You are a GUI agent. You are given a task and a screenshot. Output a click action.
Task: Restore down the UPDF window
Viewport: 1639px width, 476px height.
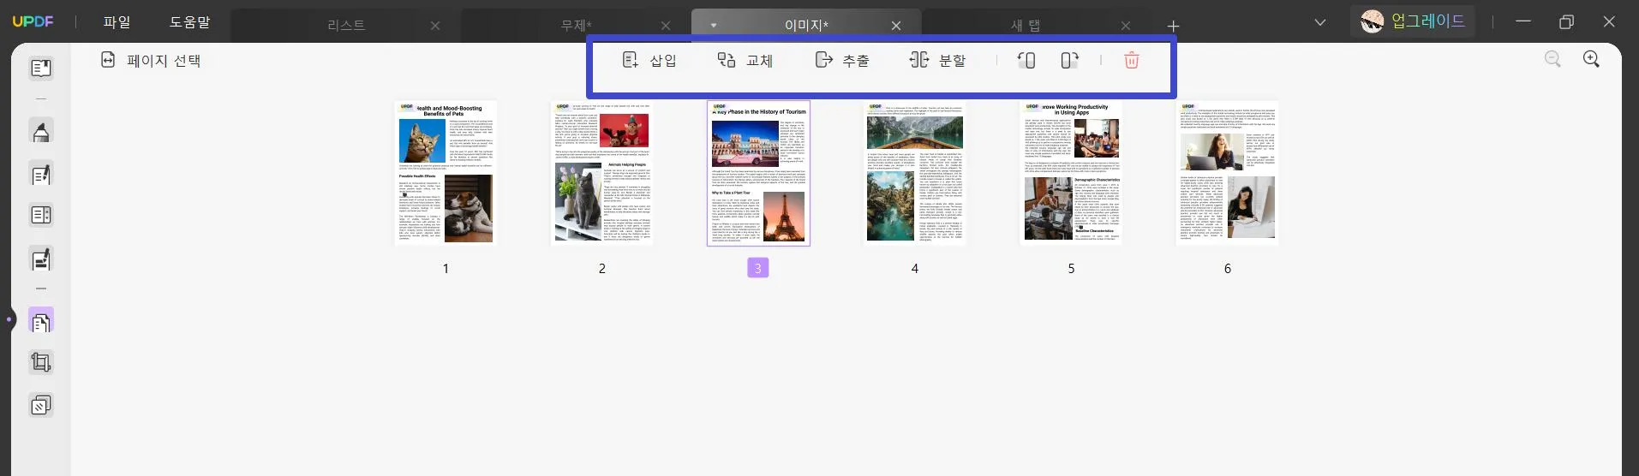point(1566,22)
